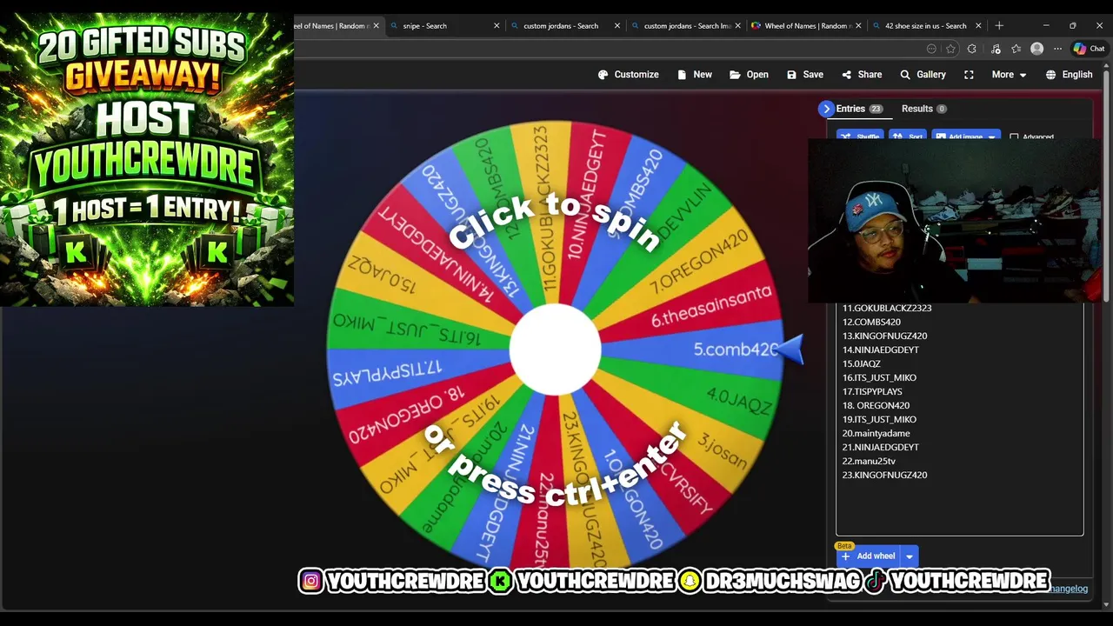
Task: Open Copilot Chat sidebar
Action: [x=1089, y=49]
